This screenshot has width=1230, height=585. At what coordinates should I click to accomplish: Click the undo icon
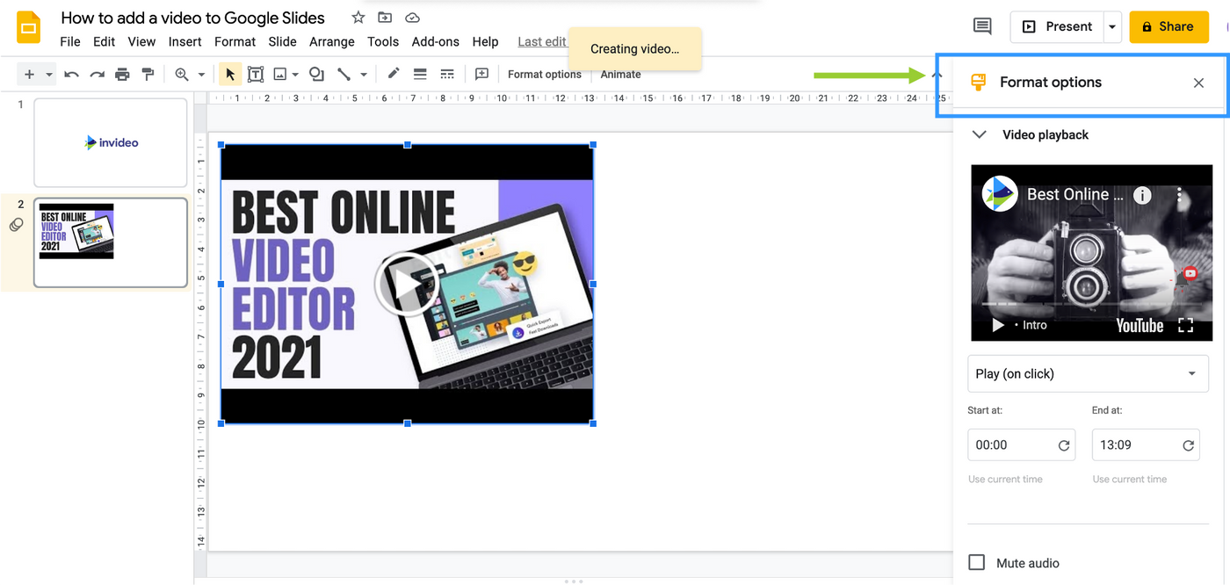click(x=71, y=74)
